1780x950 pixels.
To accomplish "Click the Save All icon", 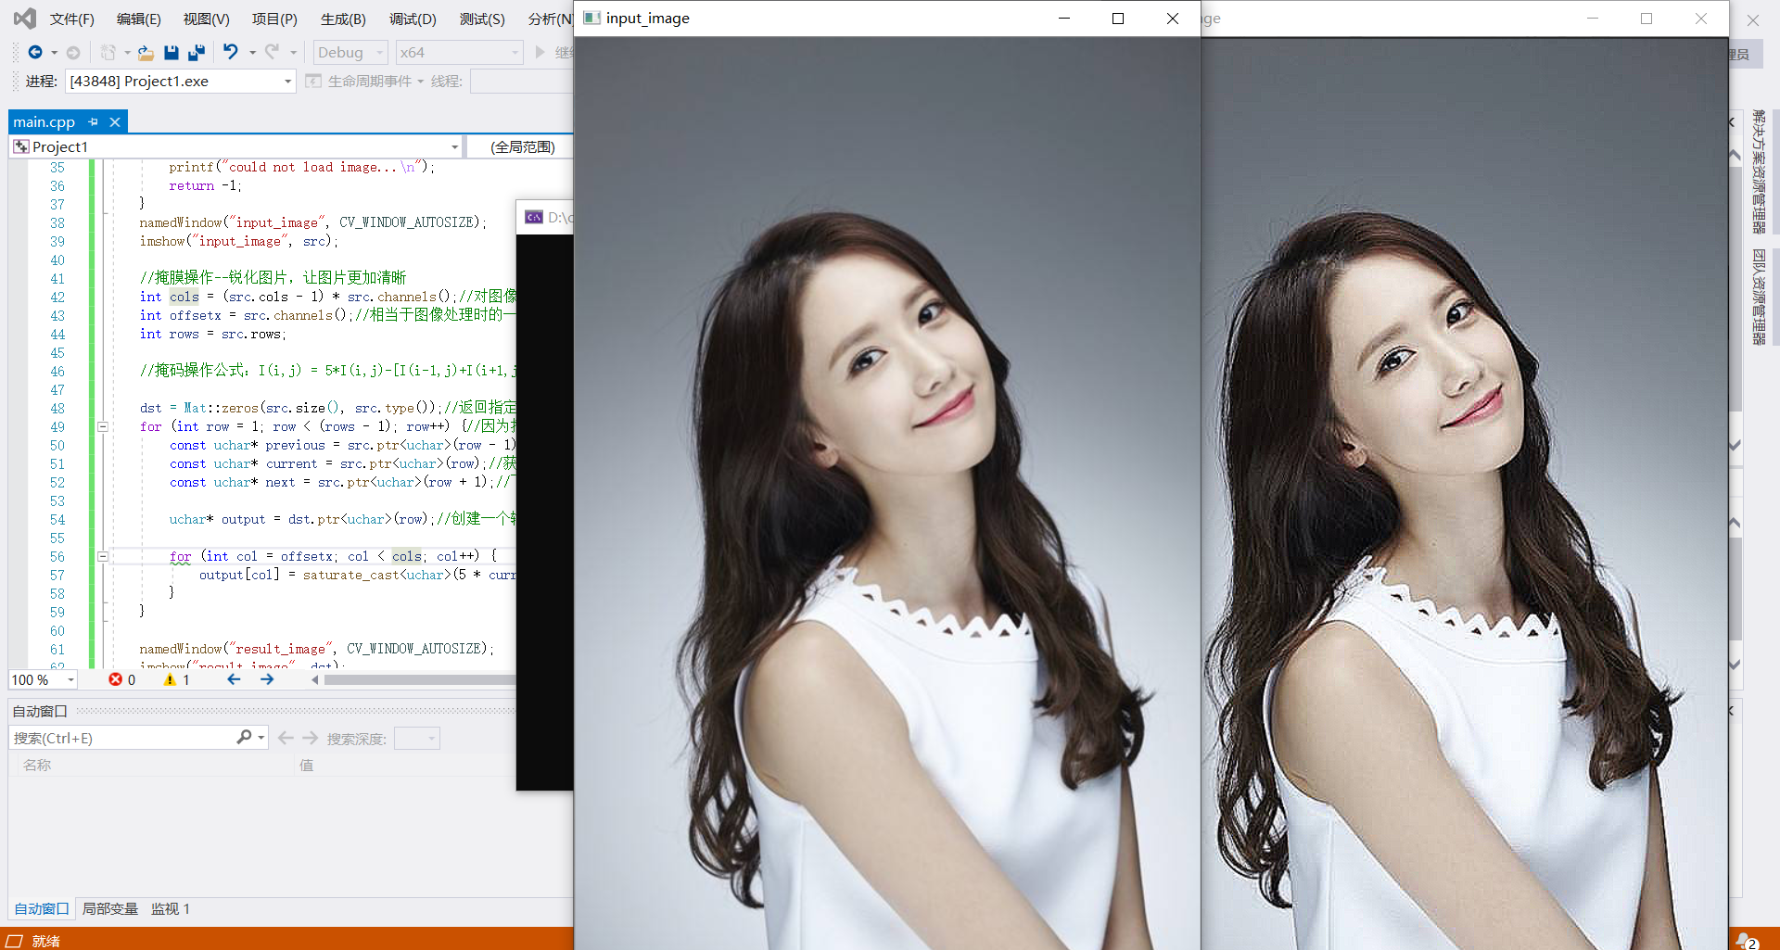I will coord(197,53).
